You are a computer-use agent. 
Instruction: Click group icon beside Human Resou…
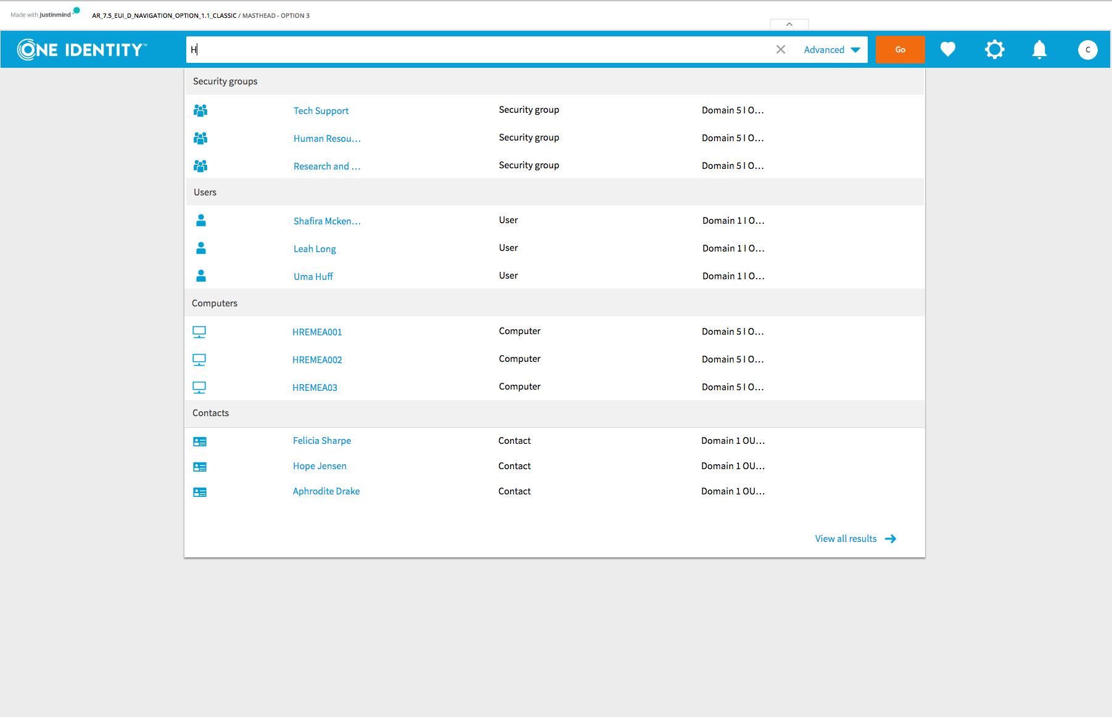(200, 138)
